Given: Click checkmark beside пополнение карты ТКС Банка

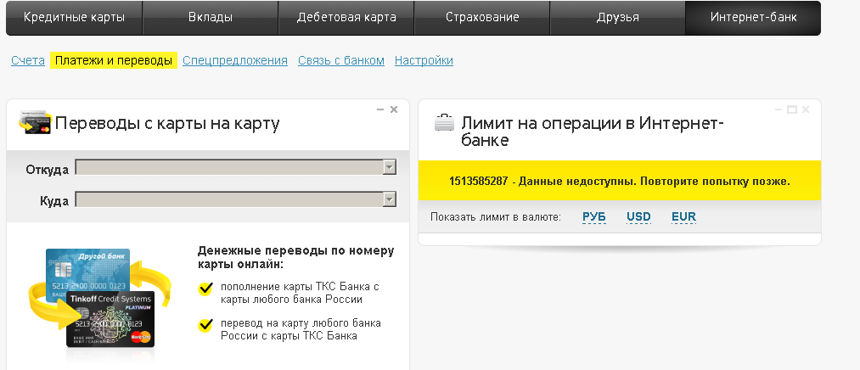Looking at the screenshot, I should 205,289.
